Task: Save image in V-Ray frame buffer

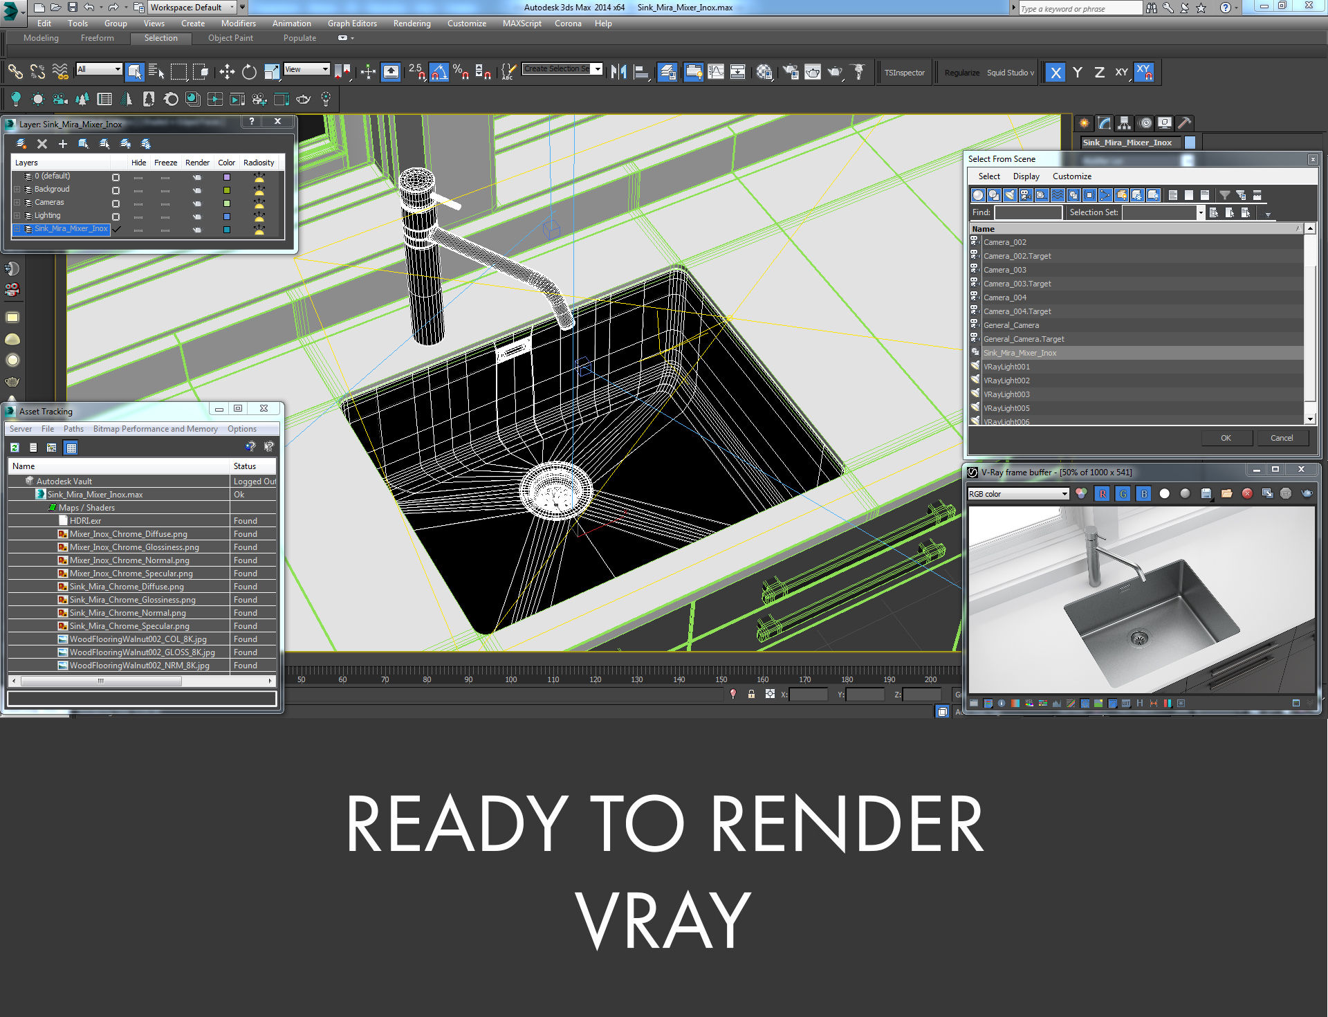Action: coord(1206,494)
